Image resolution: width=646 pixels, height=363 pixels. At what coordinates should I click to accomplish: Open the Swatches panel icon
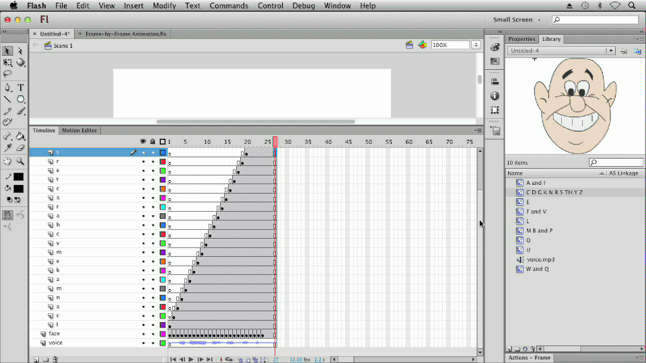495,61
